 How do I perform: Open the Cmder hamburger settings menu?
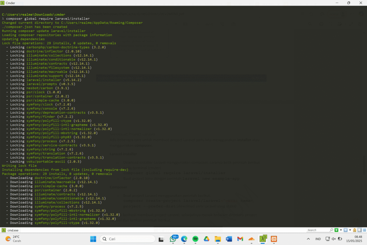click(364, 230)
